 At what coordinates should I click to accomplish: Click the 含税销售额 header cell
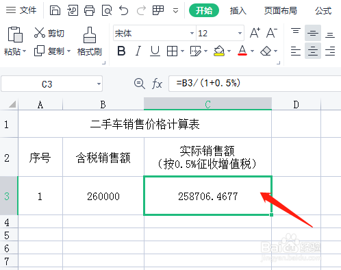[x=103, y=157]
